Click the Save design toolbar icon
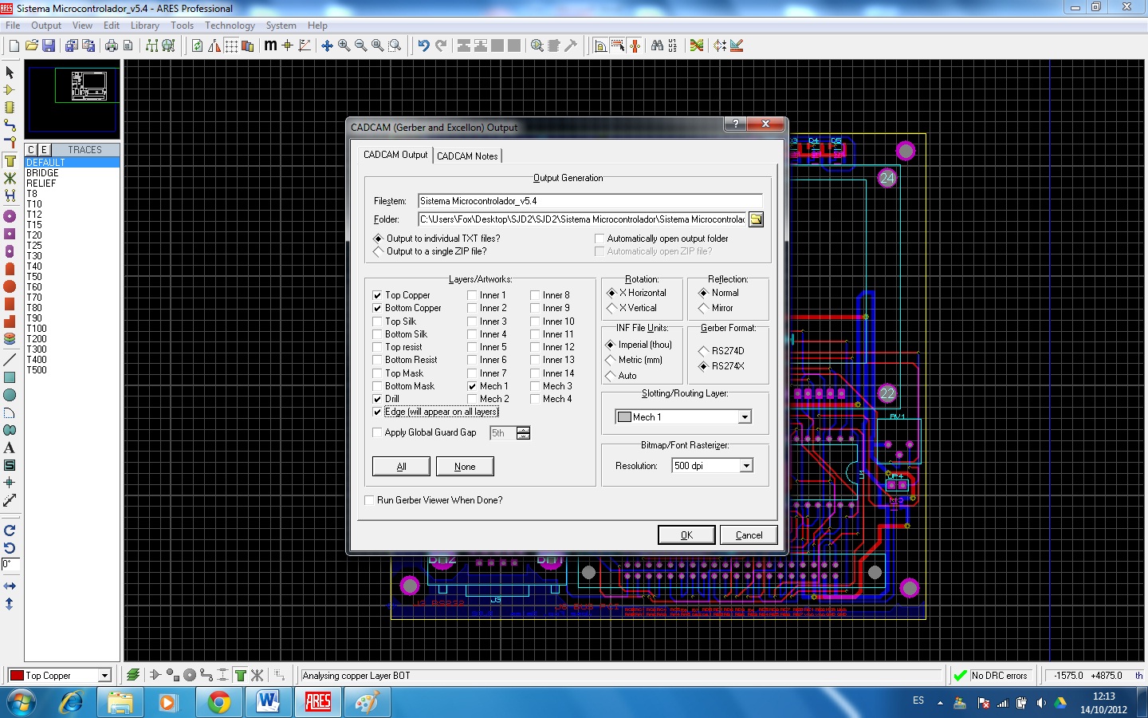 click(x=49, y=45)
